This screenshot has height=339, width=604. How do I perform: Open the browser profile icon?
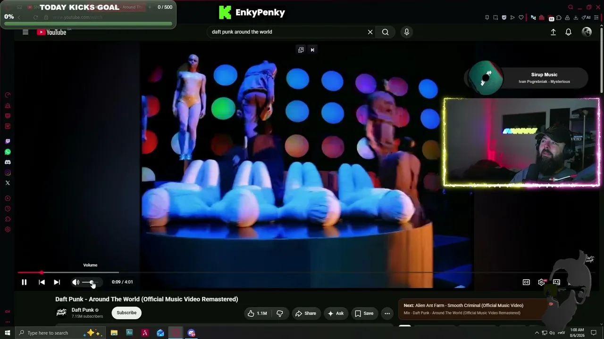[x=568, y=17]
